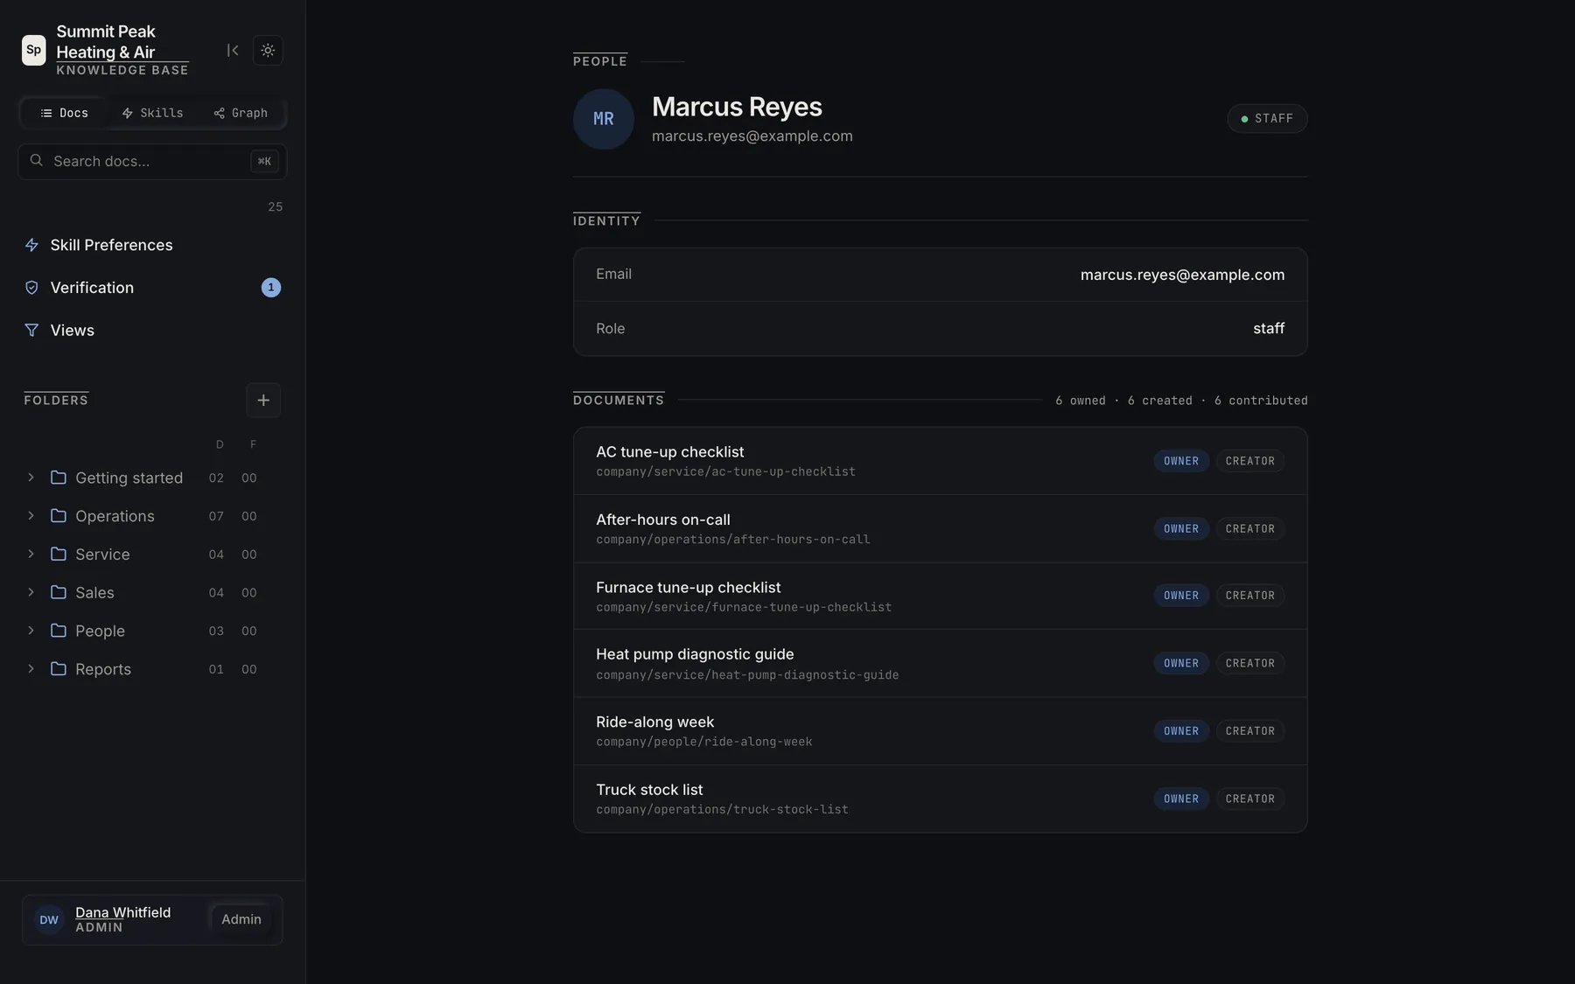Open the Heat pump diagnostic guide
1575x984 pixels.
[x=941, y=663]
